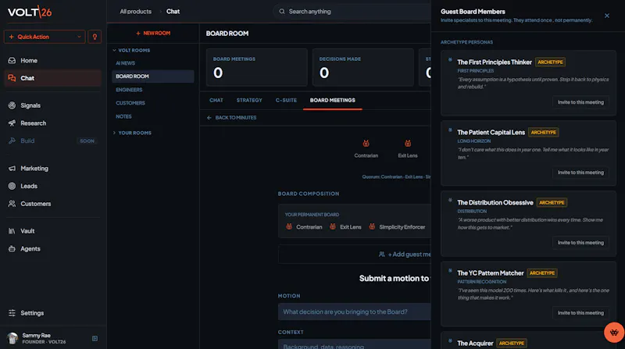This screenshot has height=349, width=625.
Task: Click Contrarian icon in permanent board
Action: tap(289, 226)
